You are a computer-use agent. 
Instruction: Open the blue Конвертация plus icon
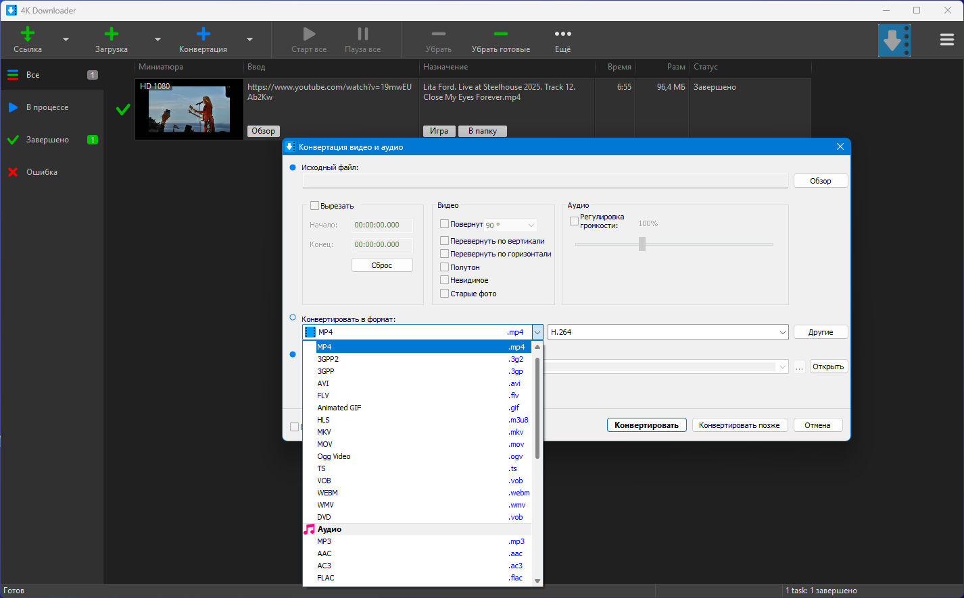(x=203, y=34)
